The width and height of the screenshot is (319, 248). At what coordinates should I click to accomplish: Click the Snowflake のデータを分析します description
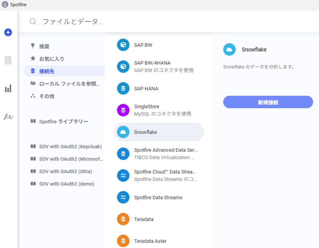(x=259, y=67)
